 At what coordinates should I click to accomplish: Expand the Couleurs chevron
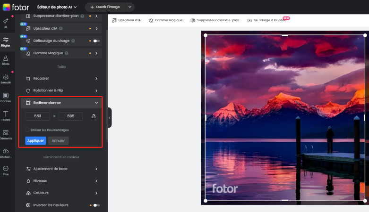(96, 193)
